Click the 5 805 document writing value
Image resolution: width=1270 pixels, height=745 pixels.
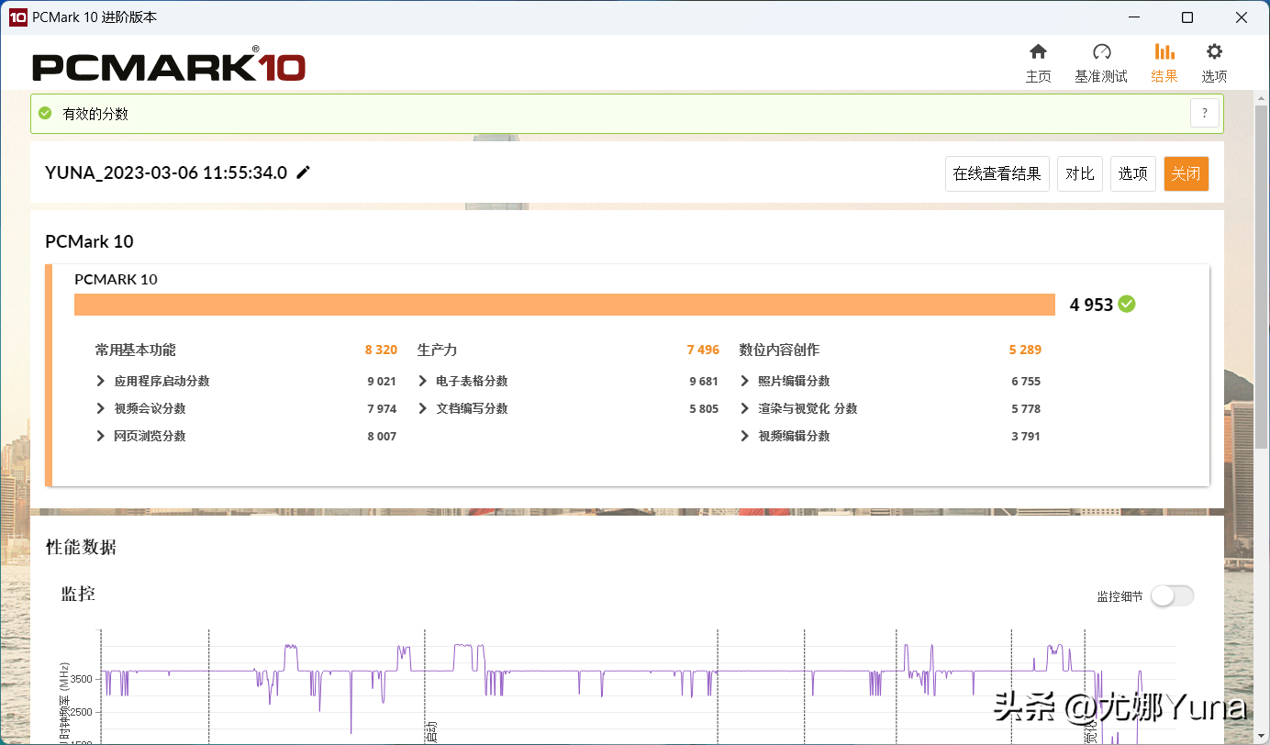tap(704, 408)
